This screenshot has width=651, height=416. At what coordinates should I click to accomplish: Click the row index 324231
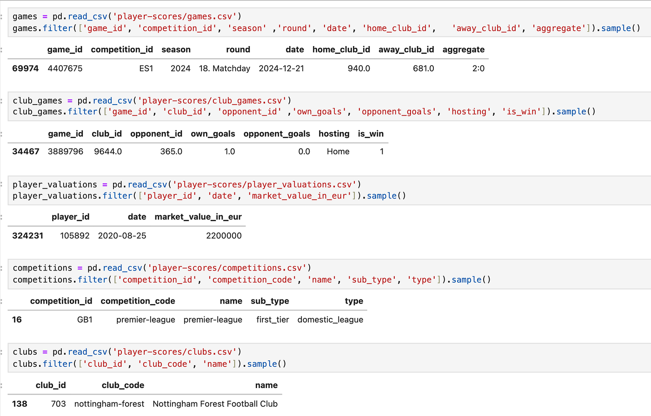[28, 236]
